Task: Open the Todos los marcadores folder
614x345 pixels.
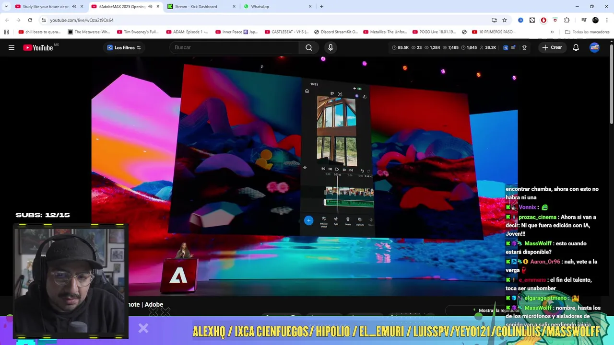Action: [587, 32]
